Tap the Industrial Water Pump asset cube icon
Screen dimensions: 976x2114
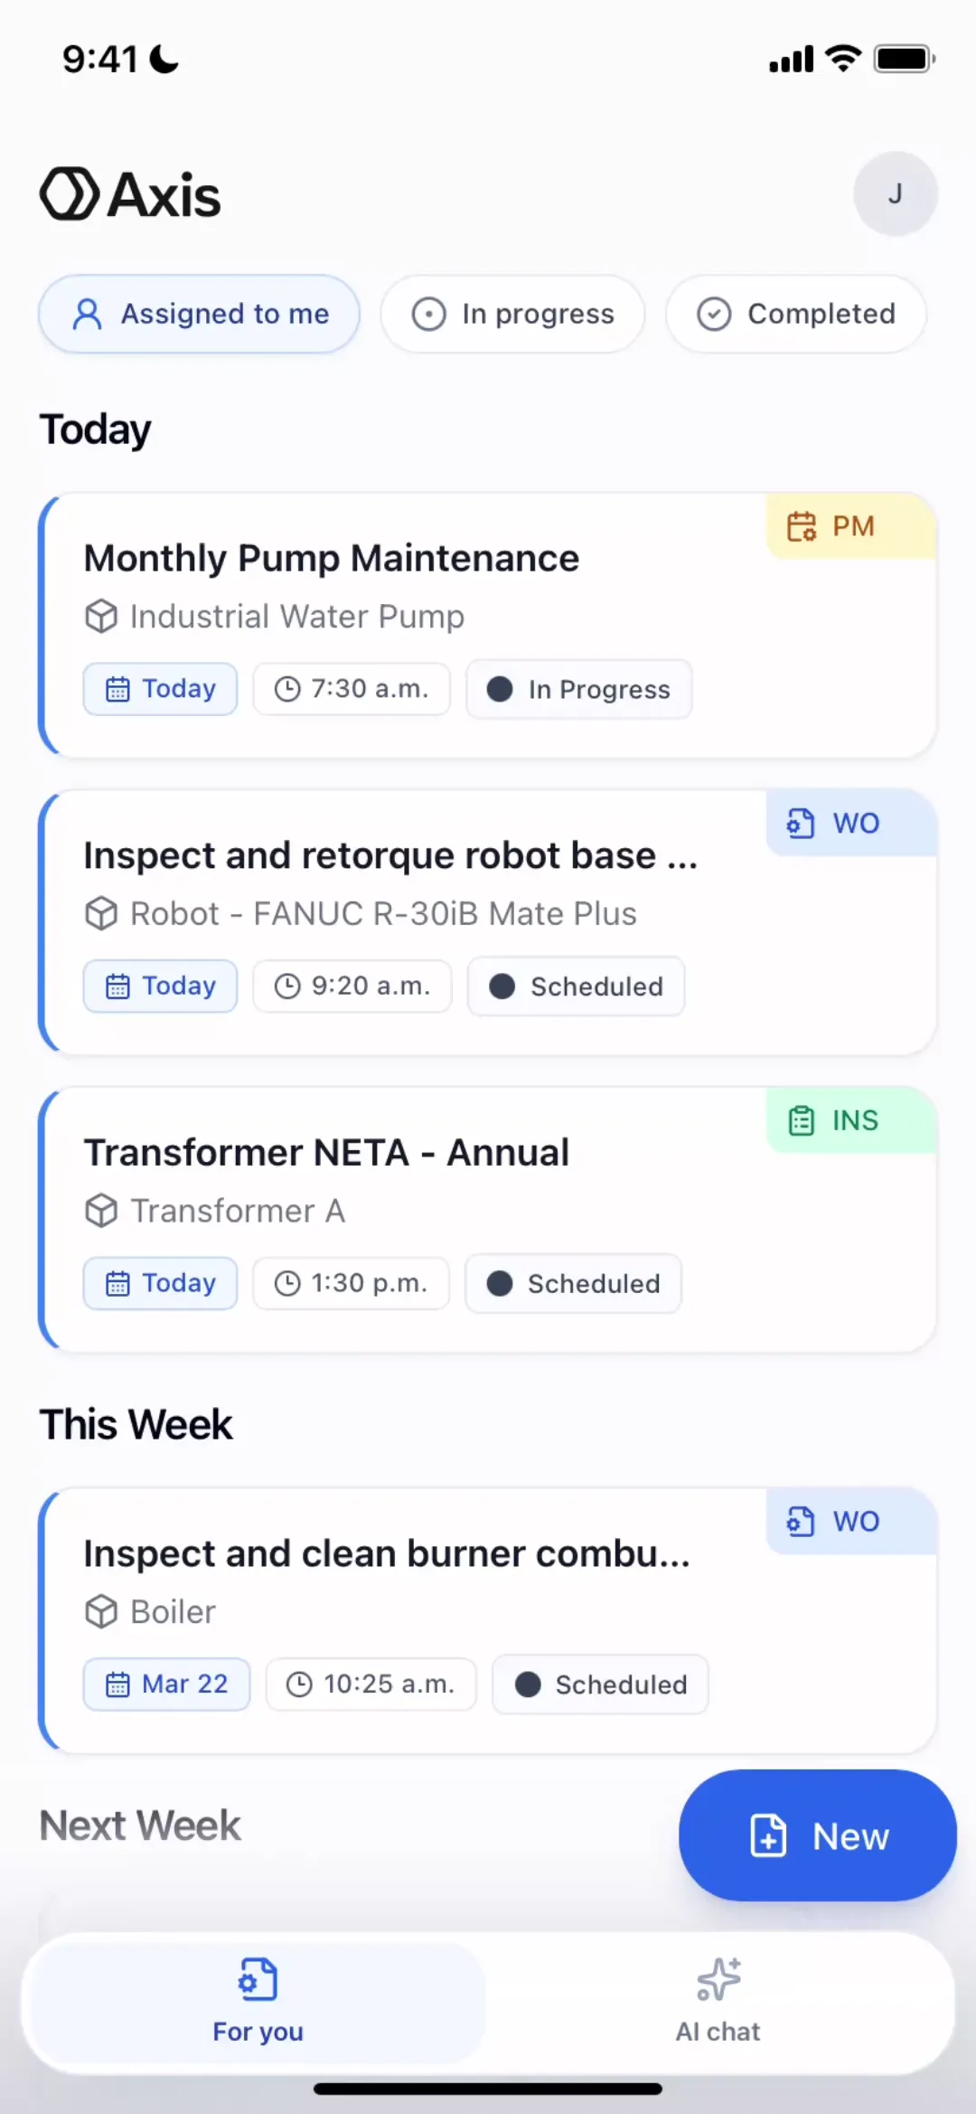pyautogui.click(x=101, y=617)
